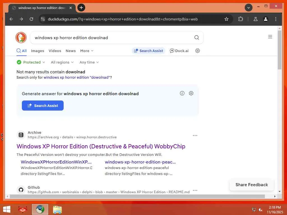Open the Extensions puzzle-piece icon
The image size is (287, 215).
coord(240,19)
